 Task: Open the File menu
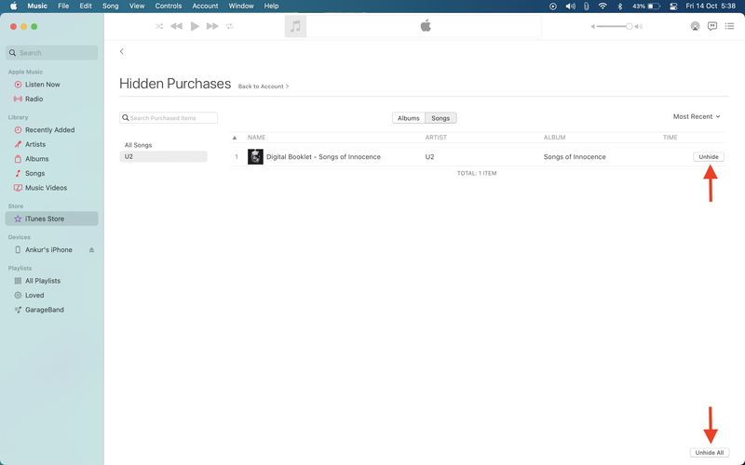(63, 7)
